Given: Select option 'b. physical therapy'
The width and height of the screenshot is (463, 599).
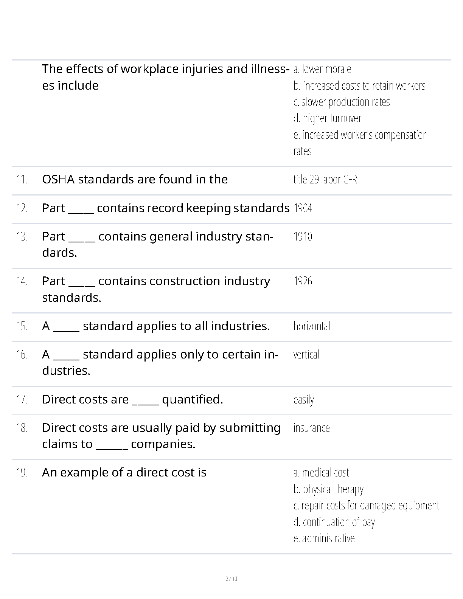Looking at the screenshot, I should (328, 489).
